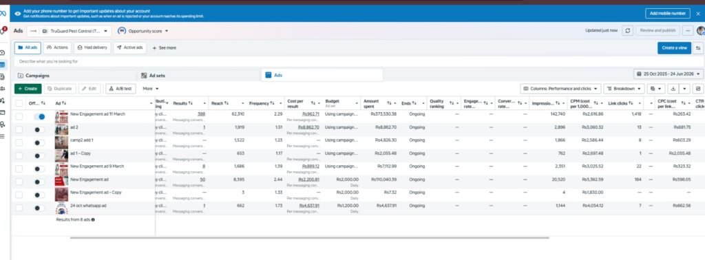705x260 pixels.
Task: Click the green Create button
Action: pos(28,89)
